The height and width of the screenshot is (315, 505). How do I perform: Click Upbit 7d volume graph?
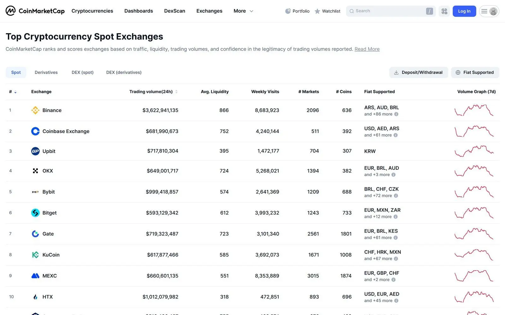(474, 151)
